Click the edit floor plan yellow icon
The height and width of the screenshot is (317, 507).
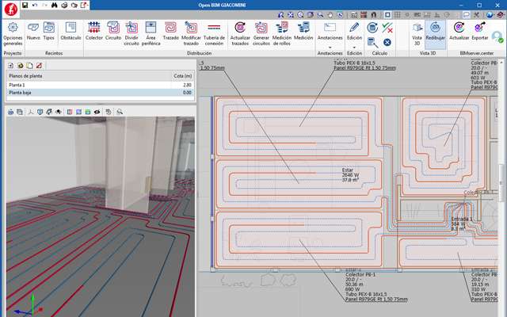21,66
